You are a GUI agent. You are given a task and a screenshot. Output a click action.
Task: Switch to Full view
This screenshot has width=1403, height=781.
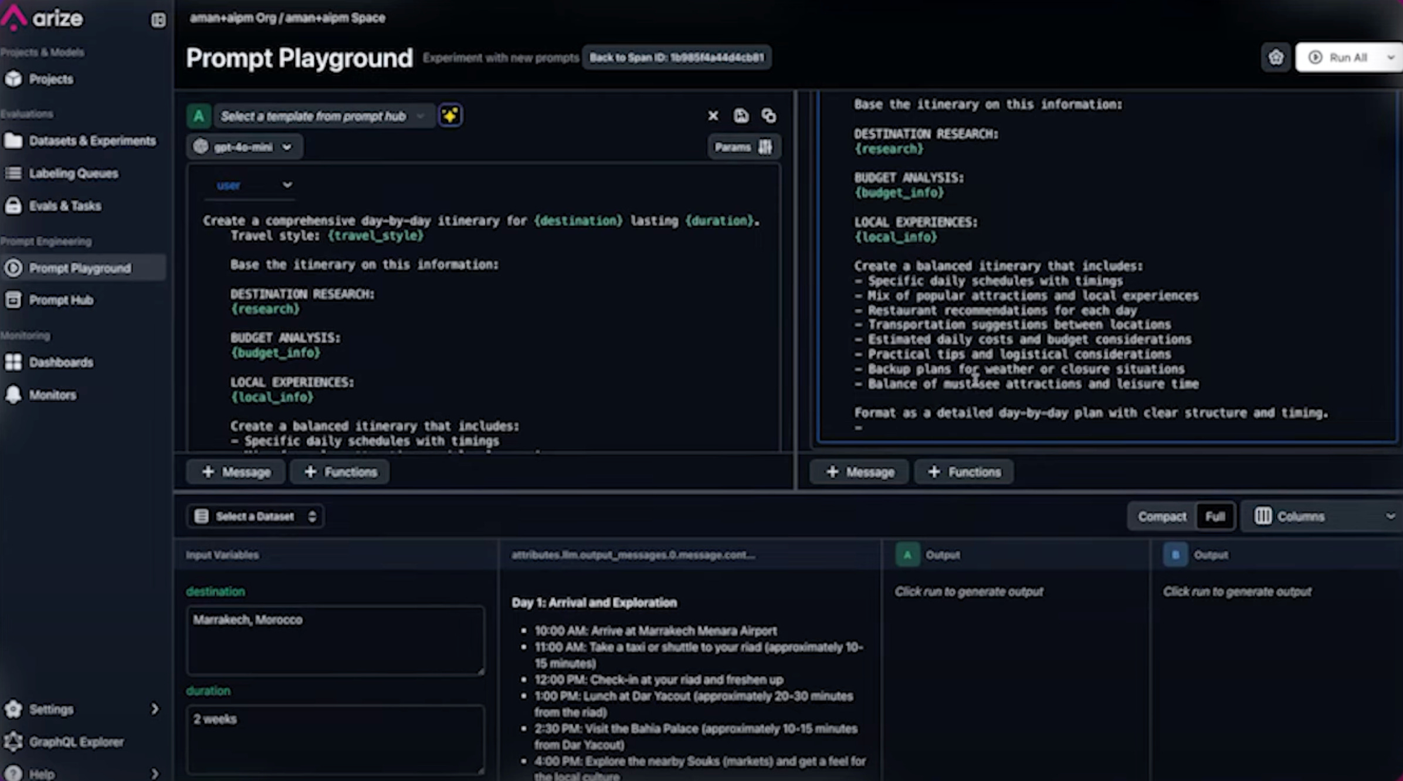1215,516
